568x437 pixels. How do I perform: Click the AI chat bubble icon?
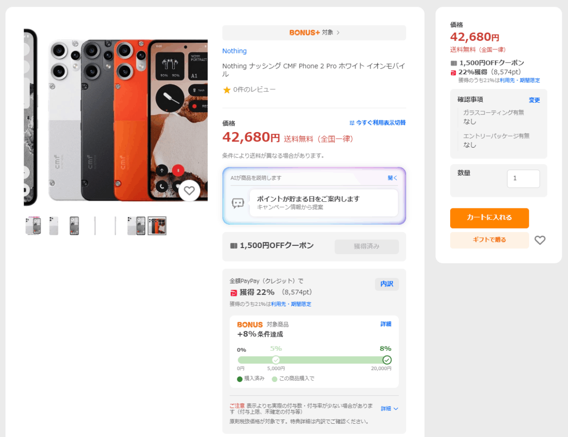pos(238,203)
